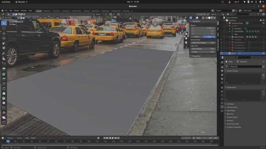This screenshot has height=149, width=266.
Task: Enable face select mode
Action: tap(24, 18)
